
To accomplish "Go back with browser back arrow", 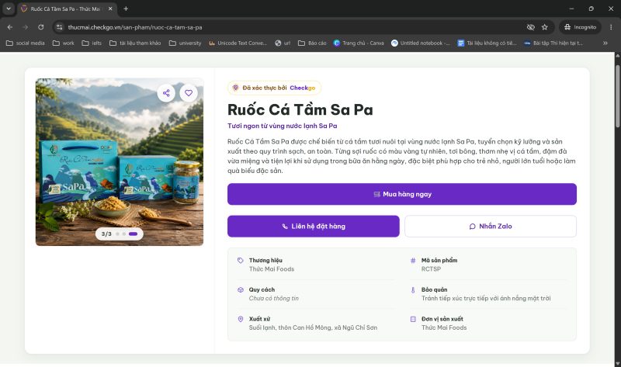I will (10, 27).
